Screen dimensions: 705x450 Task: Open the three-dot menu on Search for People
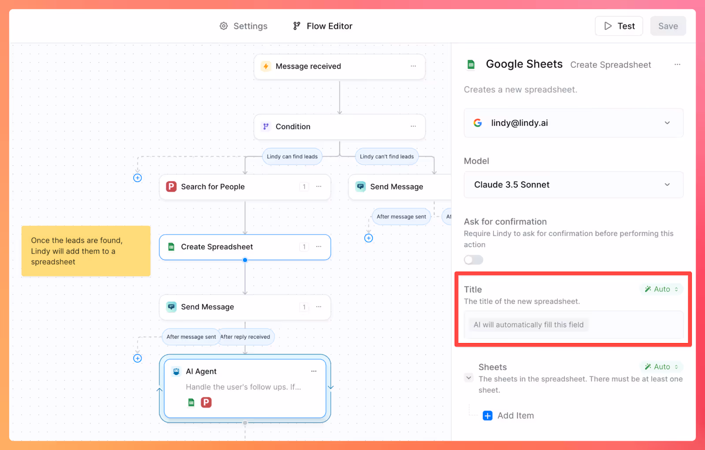coord(319,186)
